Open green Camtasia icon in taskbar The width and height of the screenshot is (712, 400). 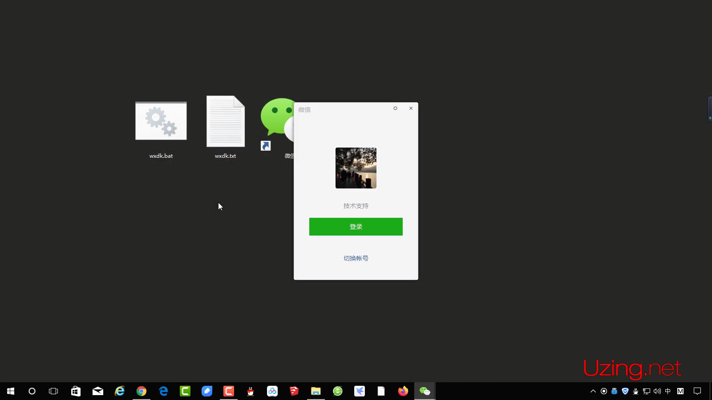185,391
